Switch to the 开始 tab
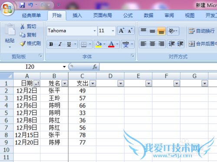This screenshot has width=217, height=162. 57,15
